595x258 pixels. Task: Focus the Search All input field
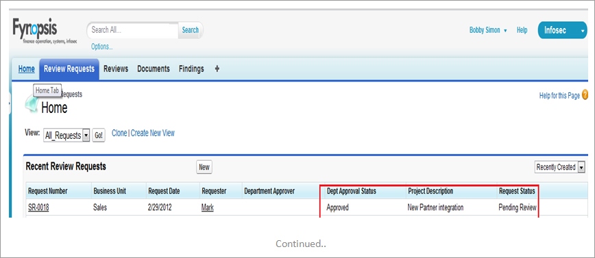click(133, 30)
